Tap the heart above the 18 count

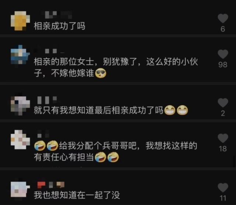click(x=223, y=138)
